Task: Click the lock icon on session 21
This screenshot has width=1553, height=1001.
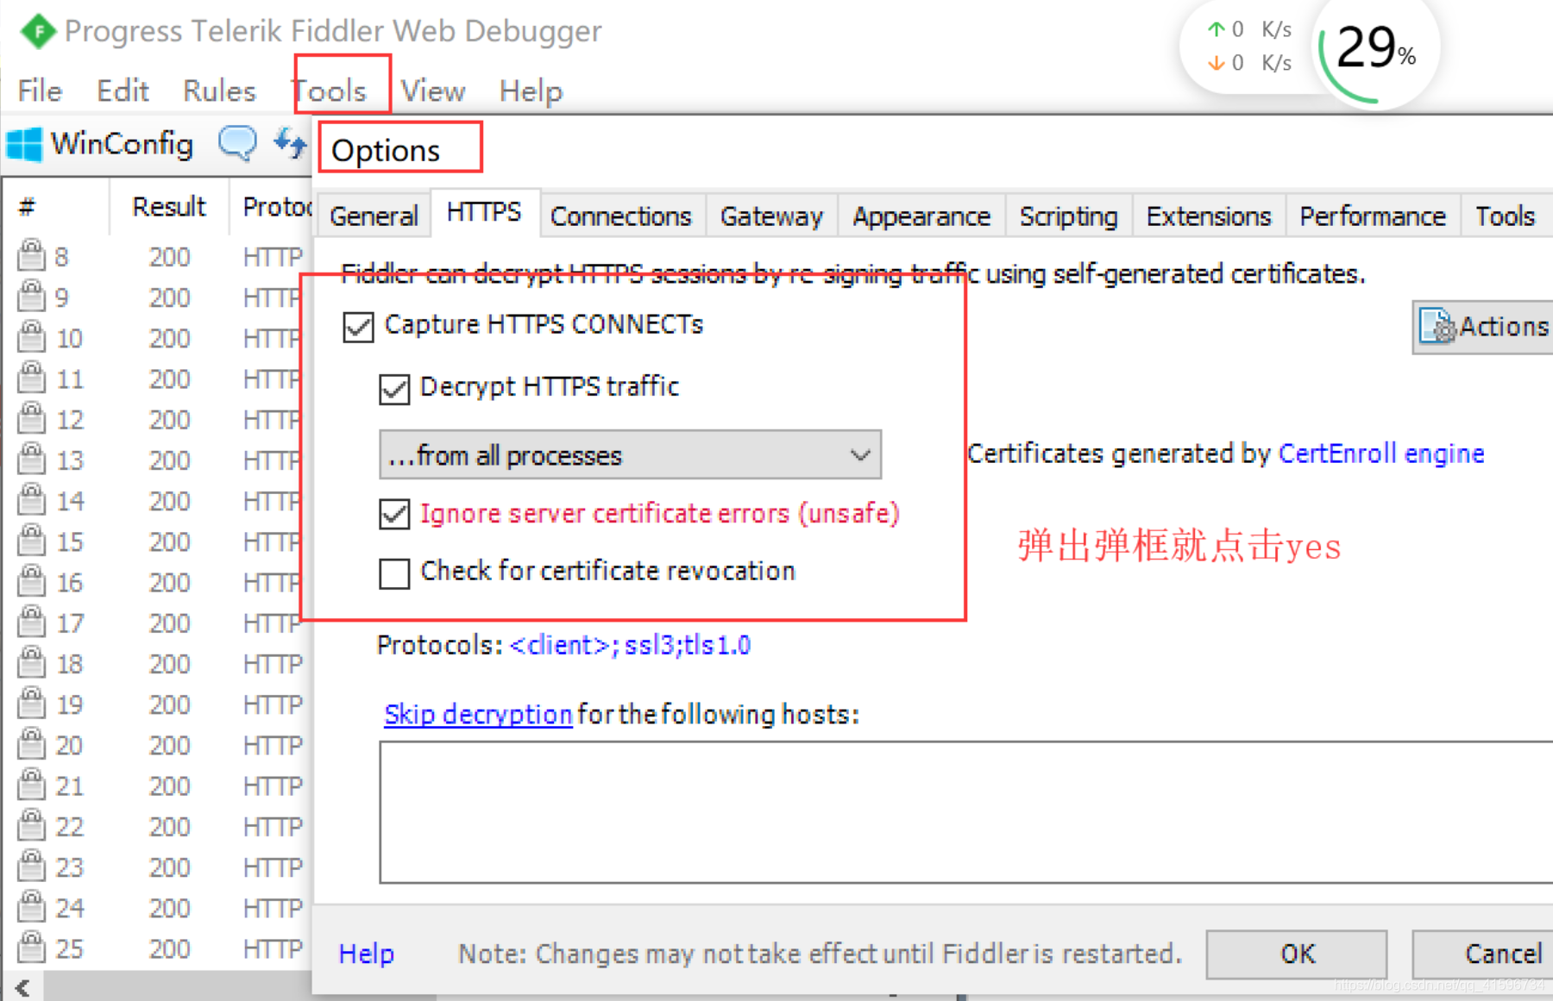Action: [x=32, y=785]
